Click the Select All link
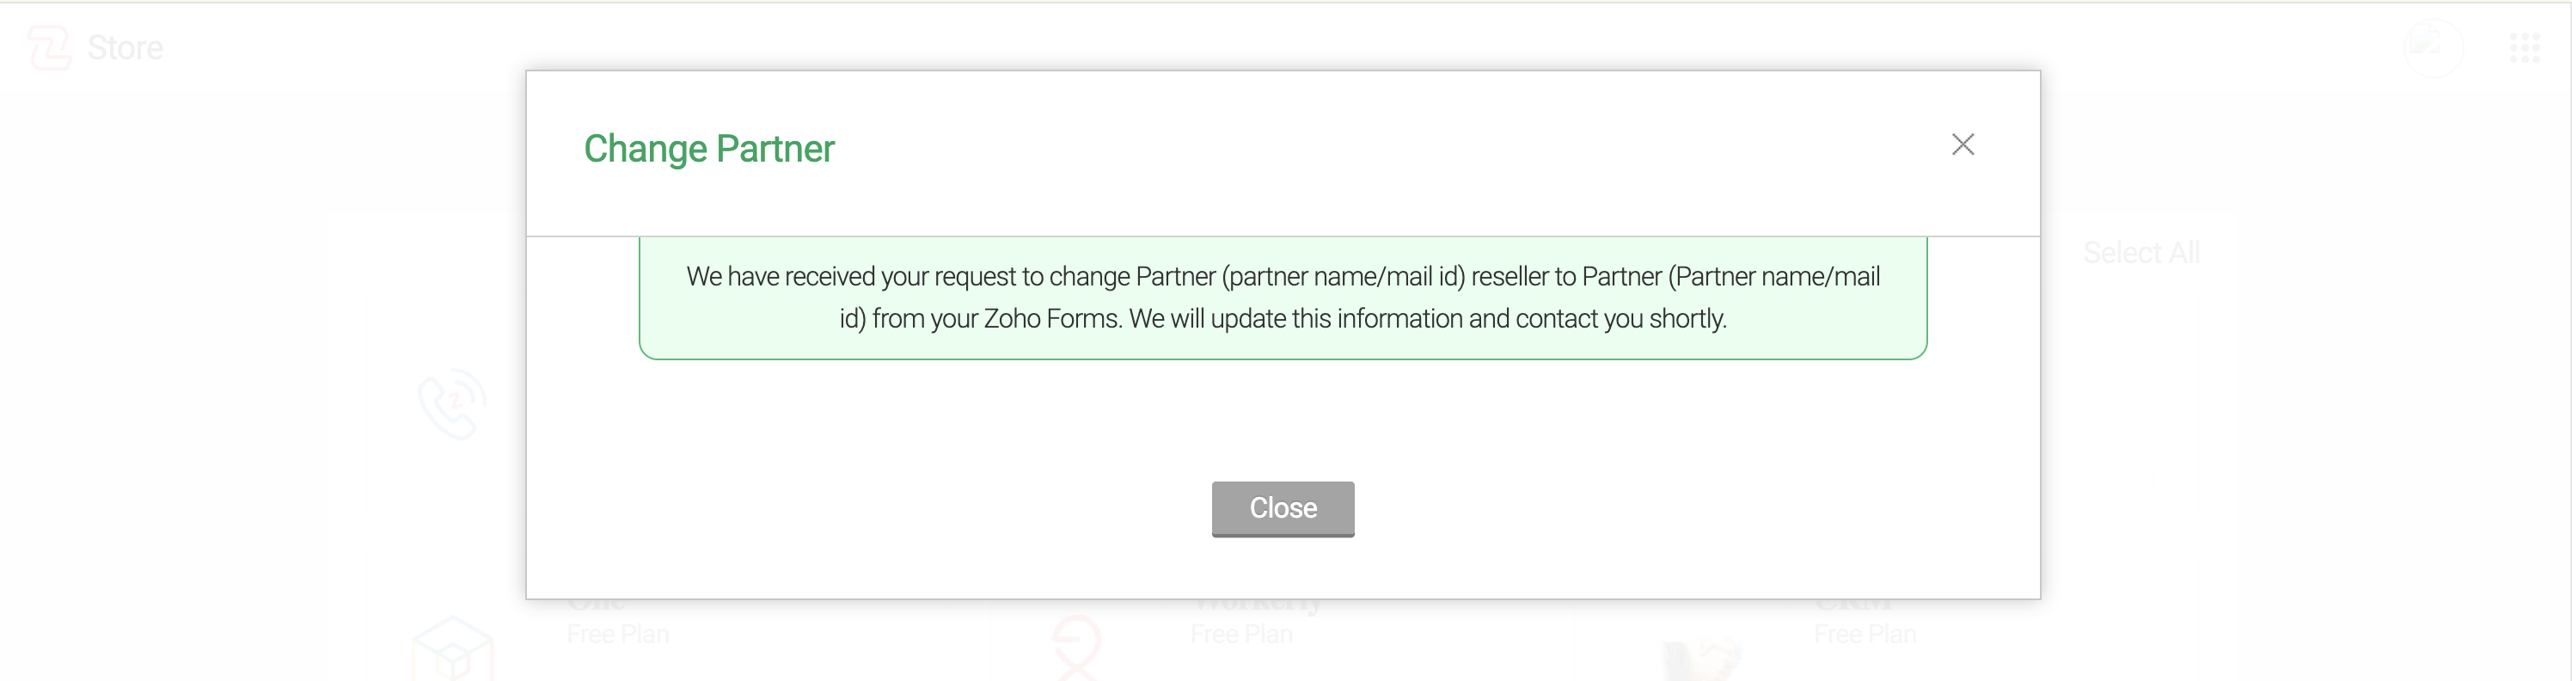This screenshot has width=2572, height=681. point(2140,253)
